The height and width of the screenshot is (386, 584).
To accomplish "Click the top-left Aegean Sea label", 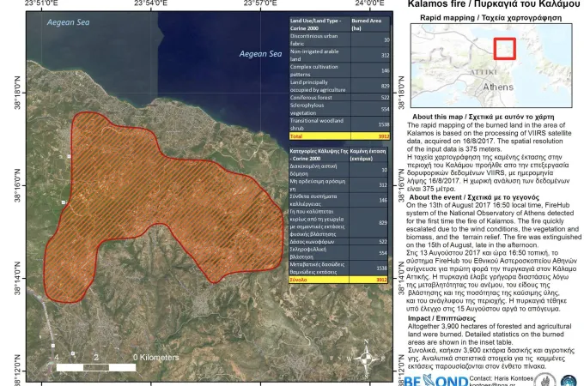I will click(x=68, y=22).
